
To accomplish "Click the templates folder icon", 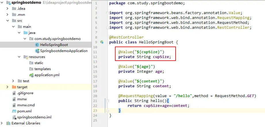I will [x=31, y=69].
